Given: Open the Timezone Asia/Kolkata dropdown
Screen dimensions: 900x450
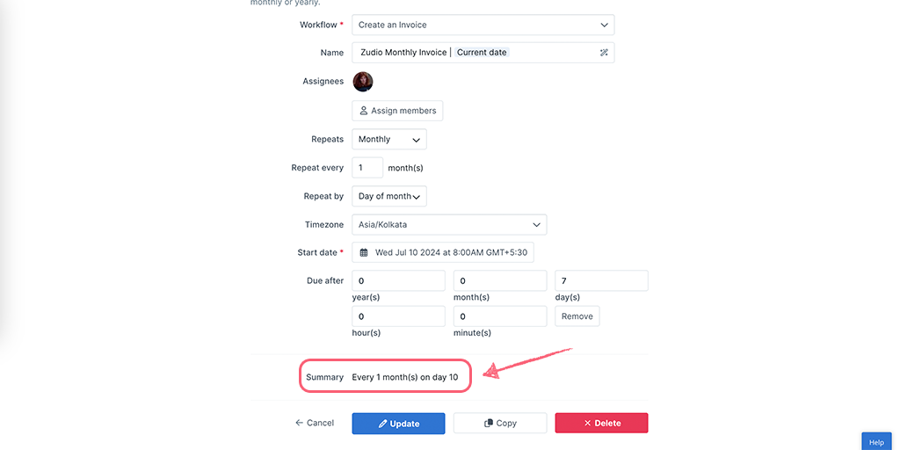Looking at the screenshot, I should click(449, 224).
